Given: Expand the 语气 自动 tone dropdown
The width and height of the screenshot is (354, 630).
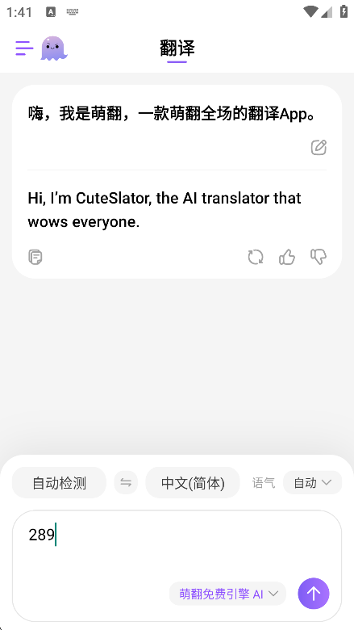Looking at the screenshot, I should coord(312,482).
